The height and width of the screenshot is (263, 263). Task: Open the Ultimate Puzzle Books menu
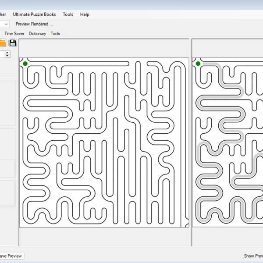tap(34, 14)
